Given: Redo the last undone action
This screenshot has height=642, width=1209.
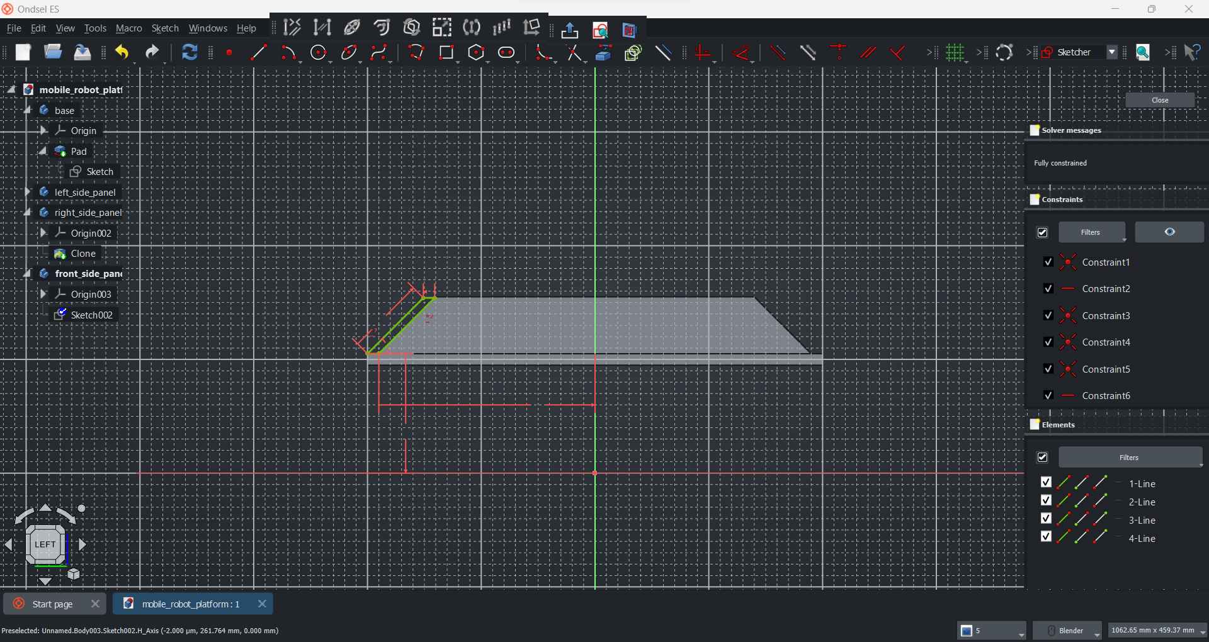Looking at the screenshot, I should pos(152,53).
